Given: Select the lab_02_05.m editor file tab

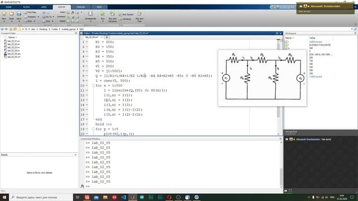Looking at the screenshot, I should (x=92, y=37).
